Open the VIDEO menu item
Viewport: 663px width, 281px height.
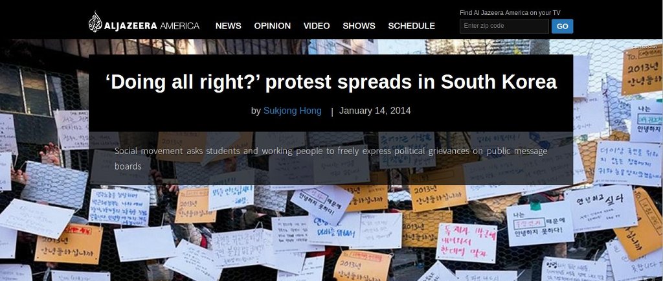pos(317,26)
